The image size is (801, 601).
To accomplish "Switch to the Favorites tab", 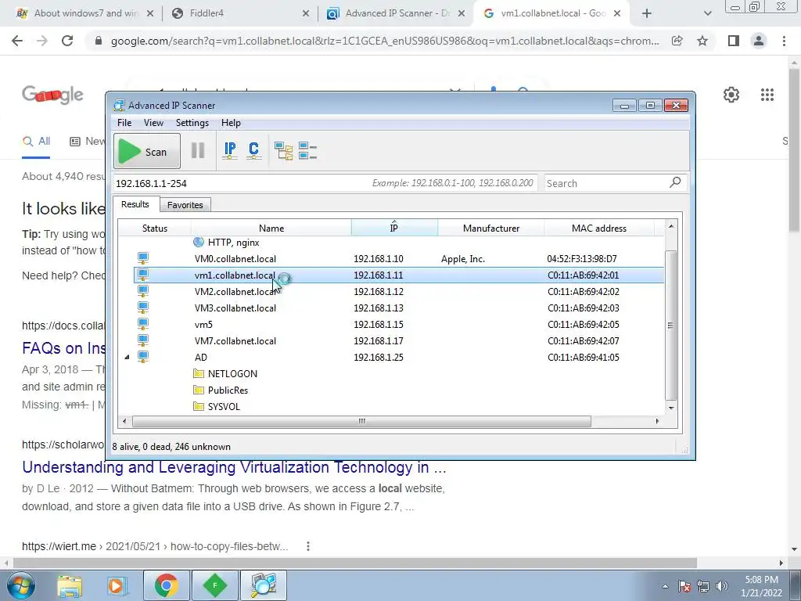I will 185,205.
